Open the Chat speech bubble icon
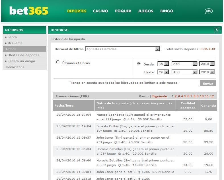 click(x=209, y=11)
